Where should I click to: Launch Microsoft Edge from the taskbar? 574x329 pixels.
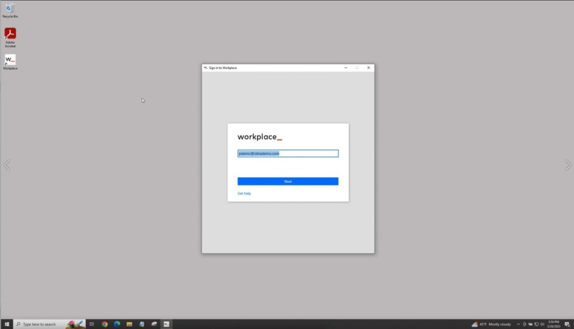117,324
